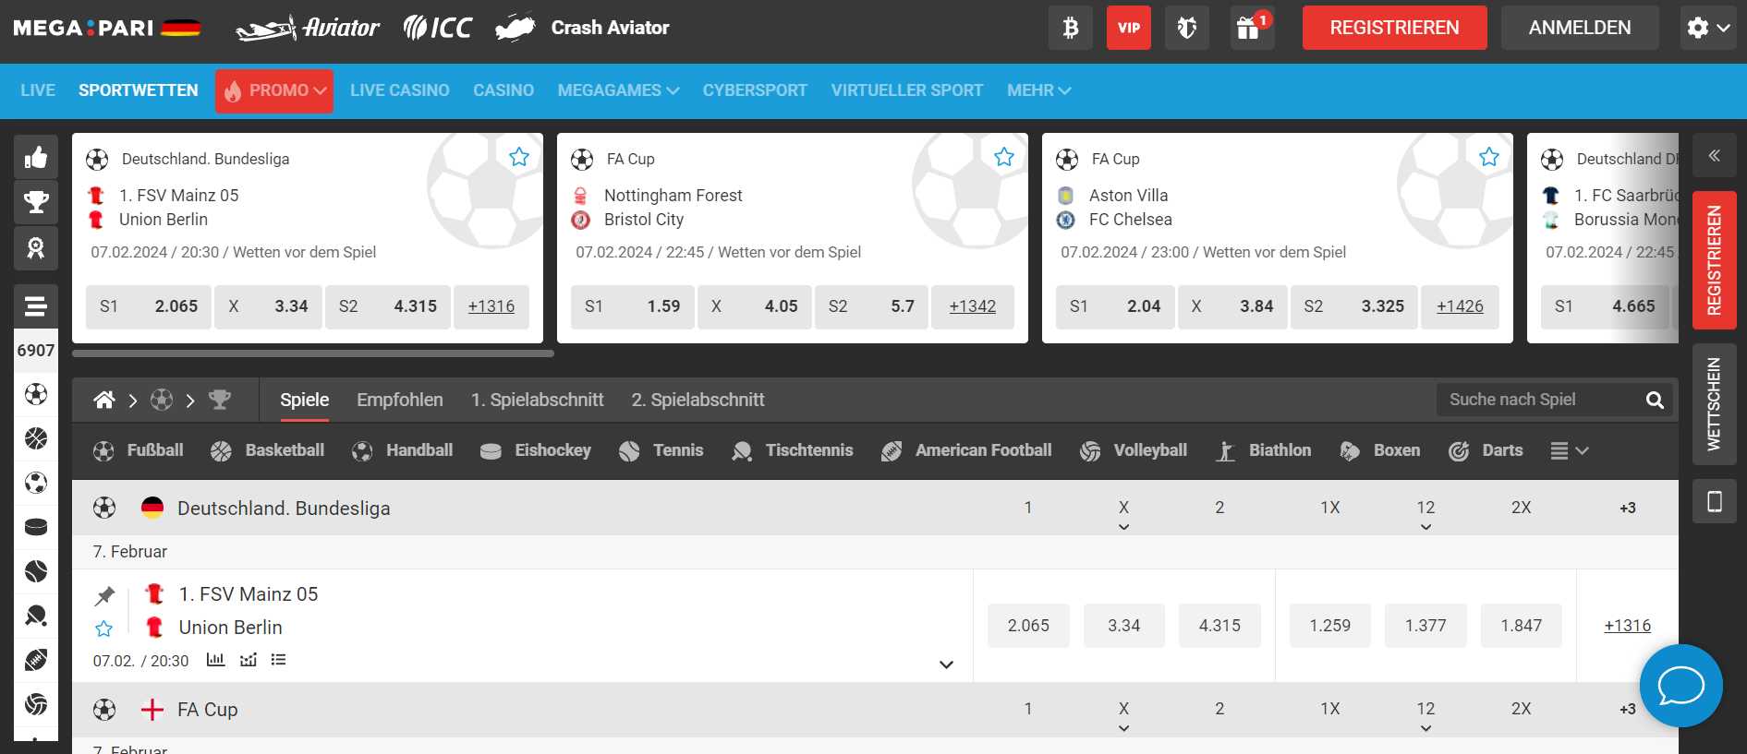Pin the 1. FSV Mainz 05 match

point(105,596)
